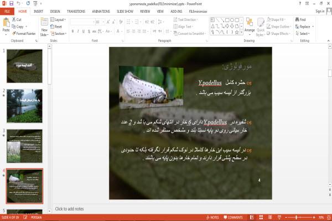The height and width of the screenshot is (221, 332).
Task: Open the REVIEW tab
Action: tap(145, 11)
